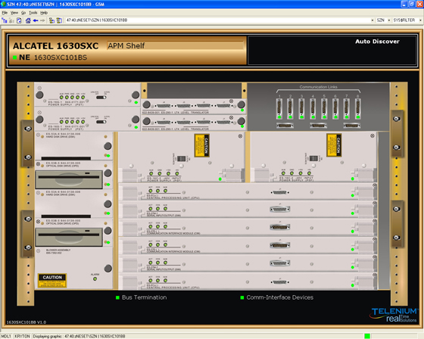Toggle the second power supply (PST) switch
This screenshot has height=339, width=424.
pos(101,122)
